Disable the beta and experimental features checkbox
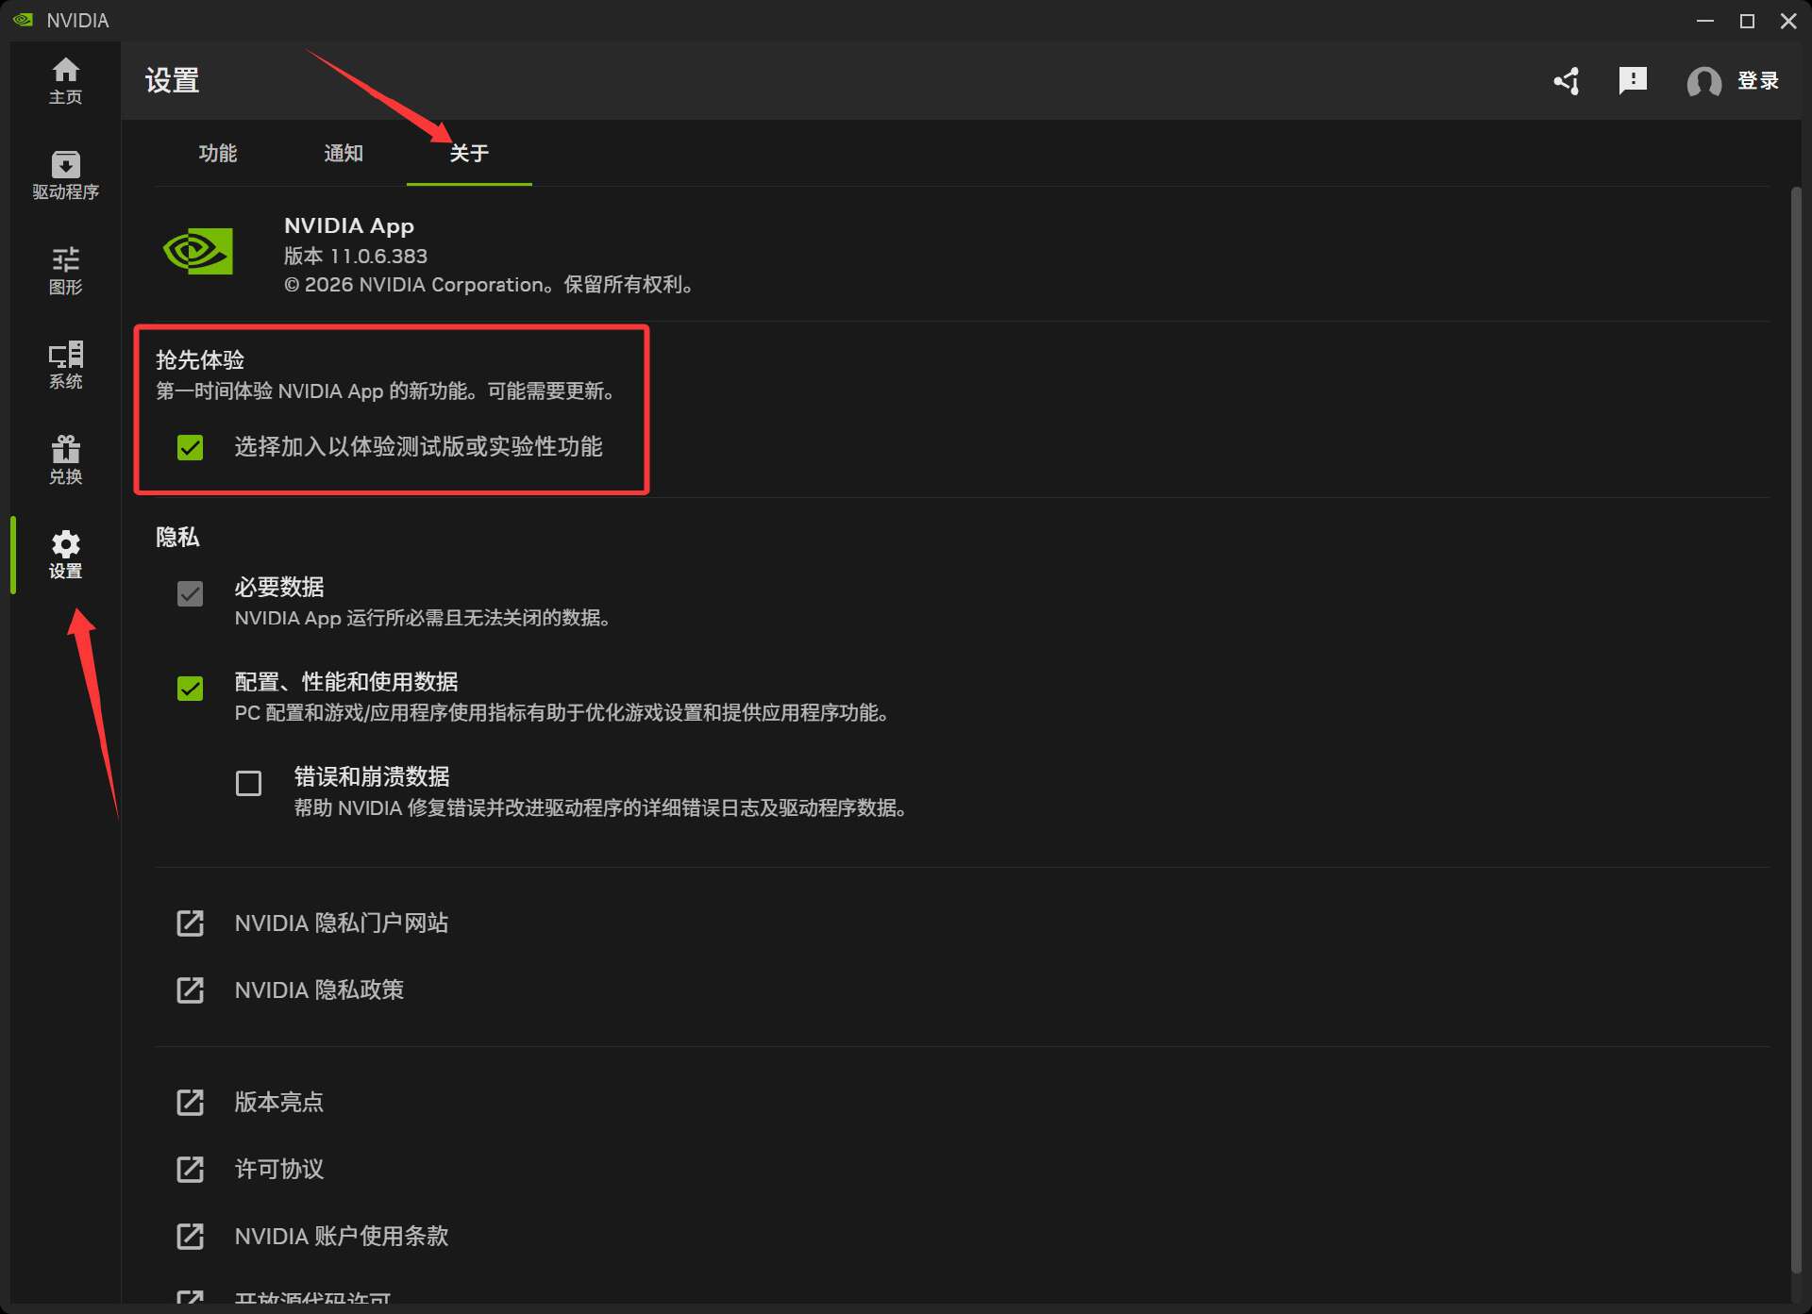 coord(191,447)
